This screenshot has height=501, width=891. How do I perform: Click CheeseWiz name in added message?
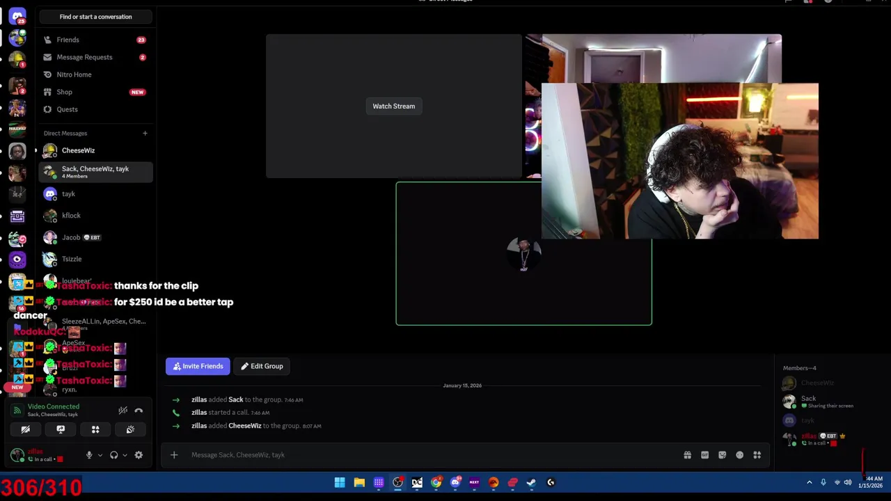click(244, 426)
